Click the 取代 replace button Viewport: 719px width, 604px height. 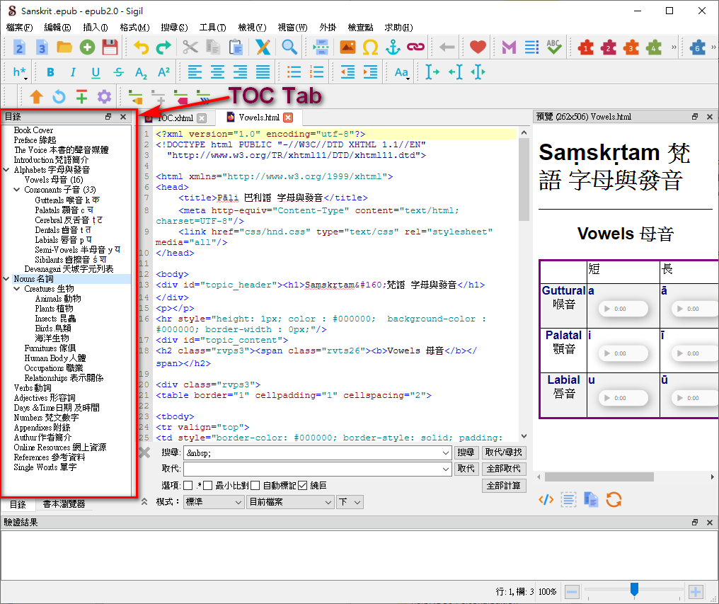click(x=466, y=469)
